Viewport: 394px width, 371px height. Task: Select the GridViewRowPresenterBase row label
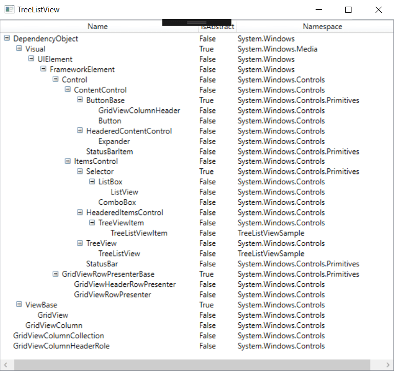(x=108, y=274)
